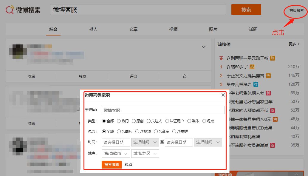
Task: Choose the 含图片 radio option
Action: (x=119, y=132)
